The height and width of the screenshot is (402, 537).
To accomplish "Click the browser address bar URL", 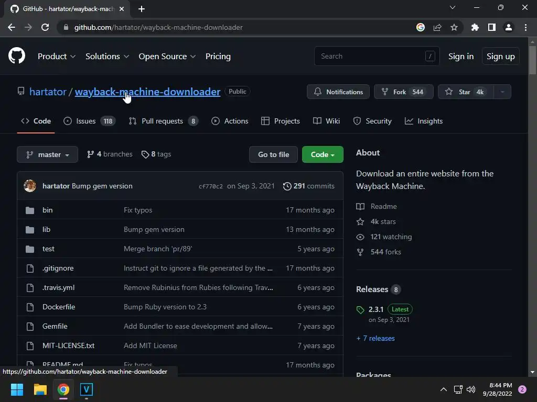I will click(x=158, y=27).
